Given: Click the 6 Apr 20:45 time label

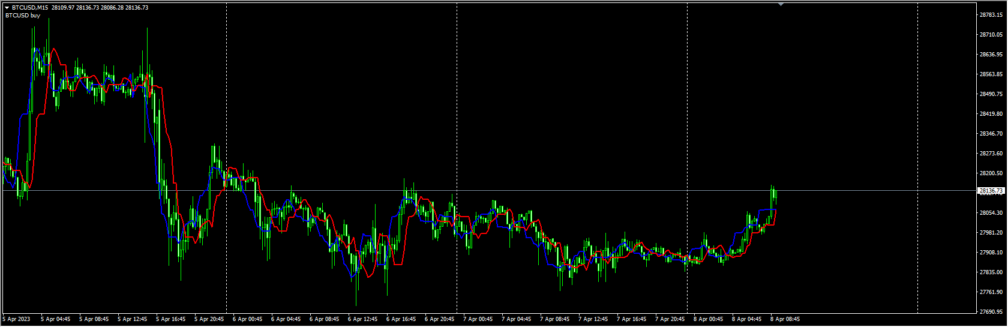Looking at the screenshot, I should 439,319.
